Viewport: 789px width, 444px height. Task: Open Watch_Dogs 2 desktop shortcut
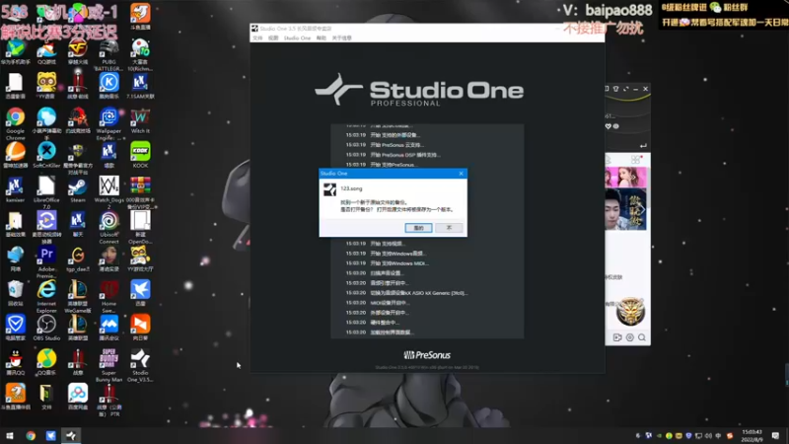tap(108, 192)
